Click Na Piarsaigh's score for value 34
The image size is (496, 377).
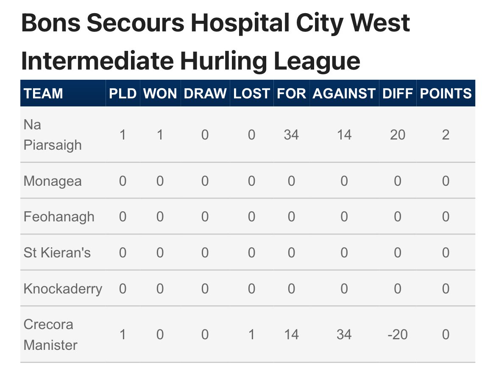coord(291,135)
